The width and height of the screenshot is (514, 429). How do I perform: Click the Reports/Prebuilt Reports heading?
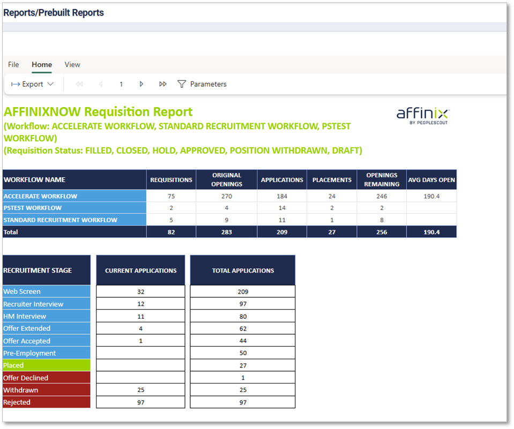pyautogui.click(x=54, y=12)
